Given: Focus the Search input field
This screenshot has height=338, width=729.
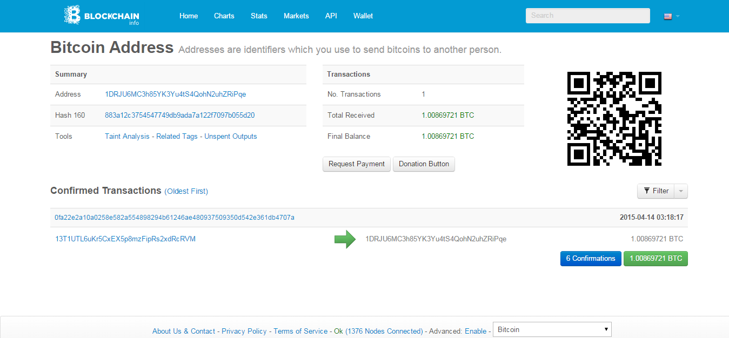Looking at the screenshot, I should (587, 16).
